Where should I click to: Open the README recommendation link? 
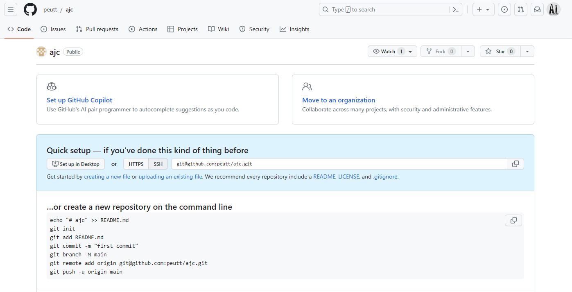[x=324, y=177]
